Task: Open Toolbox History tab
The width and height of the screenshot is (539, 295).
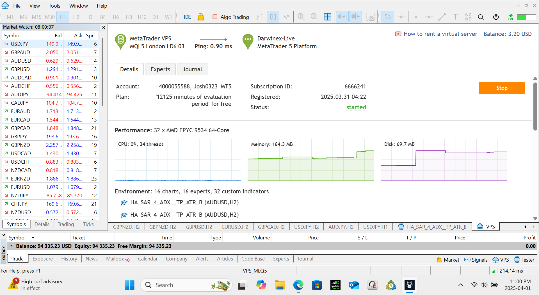Action: pos(69,259)
